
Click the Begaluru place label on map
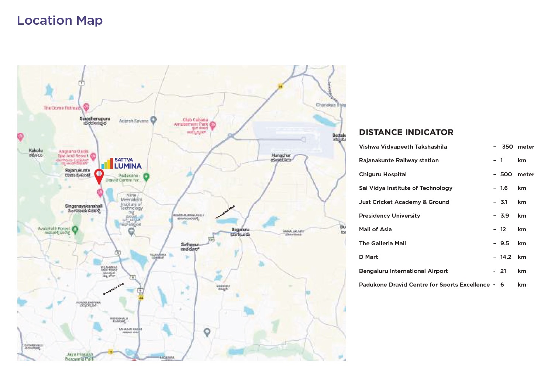(x=240, y=230)
